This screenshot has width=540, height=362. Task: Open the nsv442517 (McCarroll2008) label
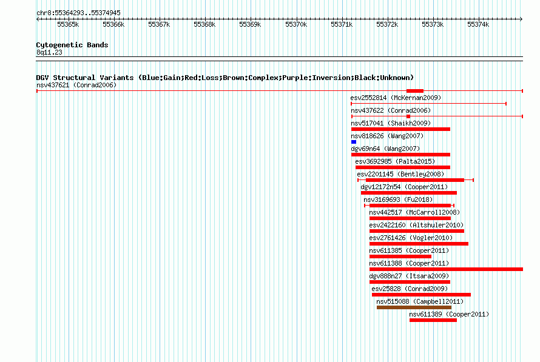tap(414, 212)
